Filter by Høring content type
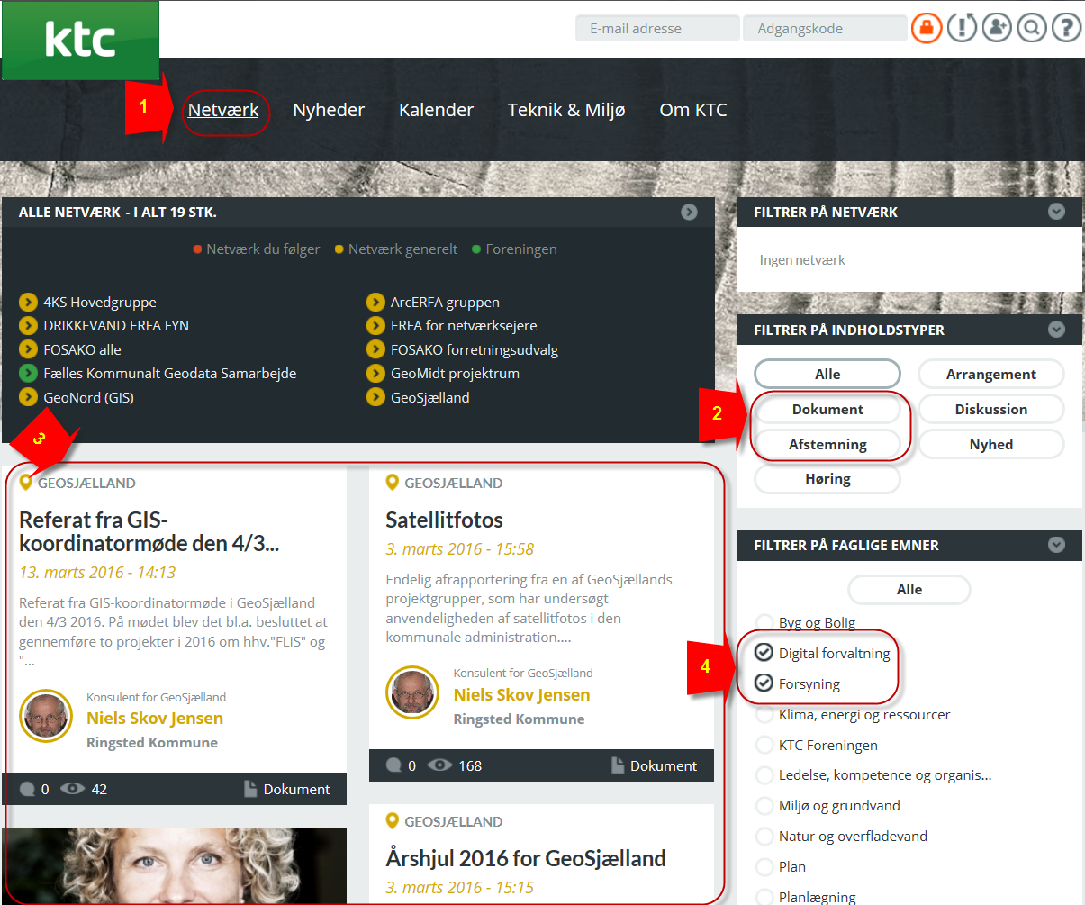This screenshot has width=1085, height=905. pyautogui.click(x=827, y=479)
